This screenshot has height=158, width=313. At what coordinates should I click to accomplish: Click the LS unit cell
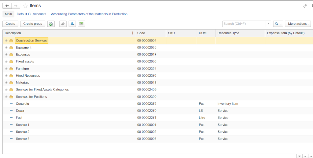pyautogui.click(x=201, y=111)
